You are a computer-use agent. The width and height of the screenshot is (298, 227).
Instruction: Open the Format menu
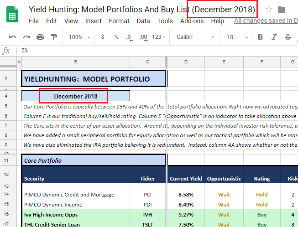point(119,21)
